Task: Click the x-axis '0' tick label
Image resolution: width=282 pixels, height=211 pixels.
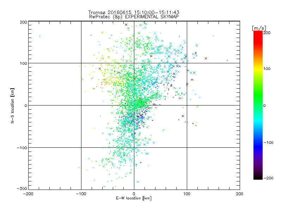Action: [134, 194]
